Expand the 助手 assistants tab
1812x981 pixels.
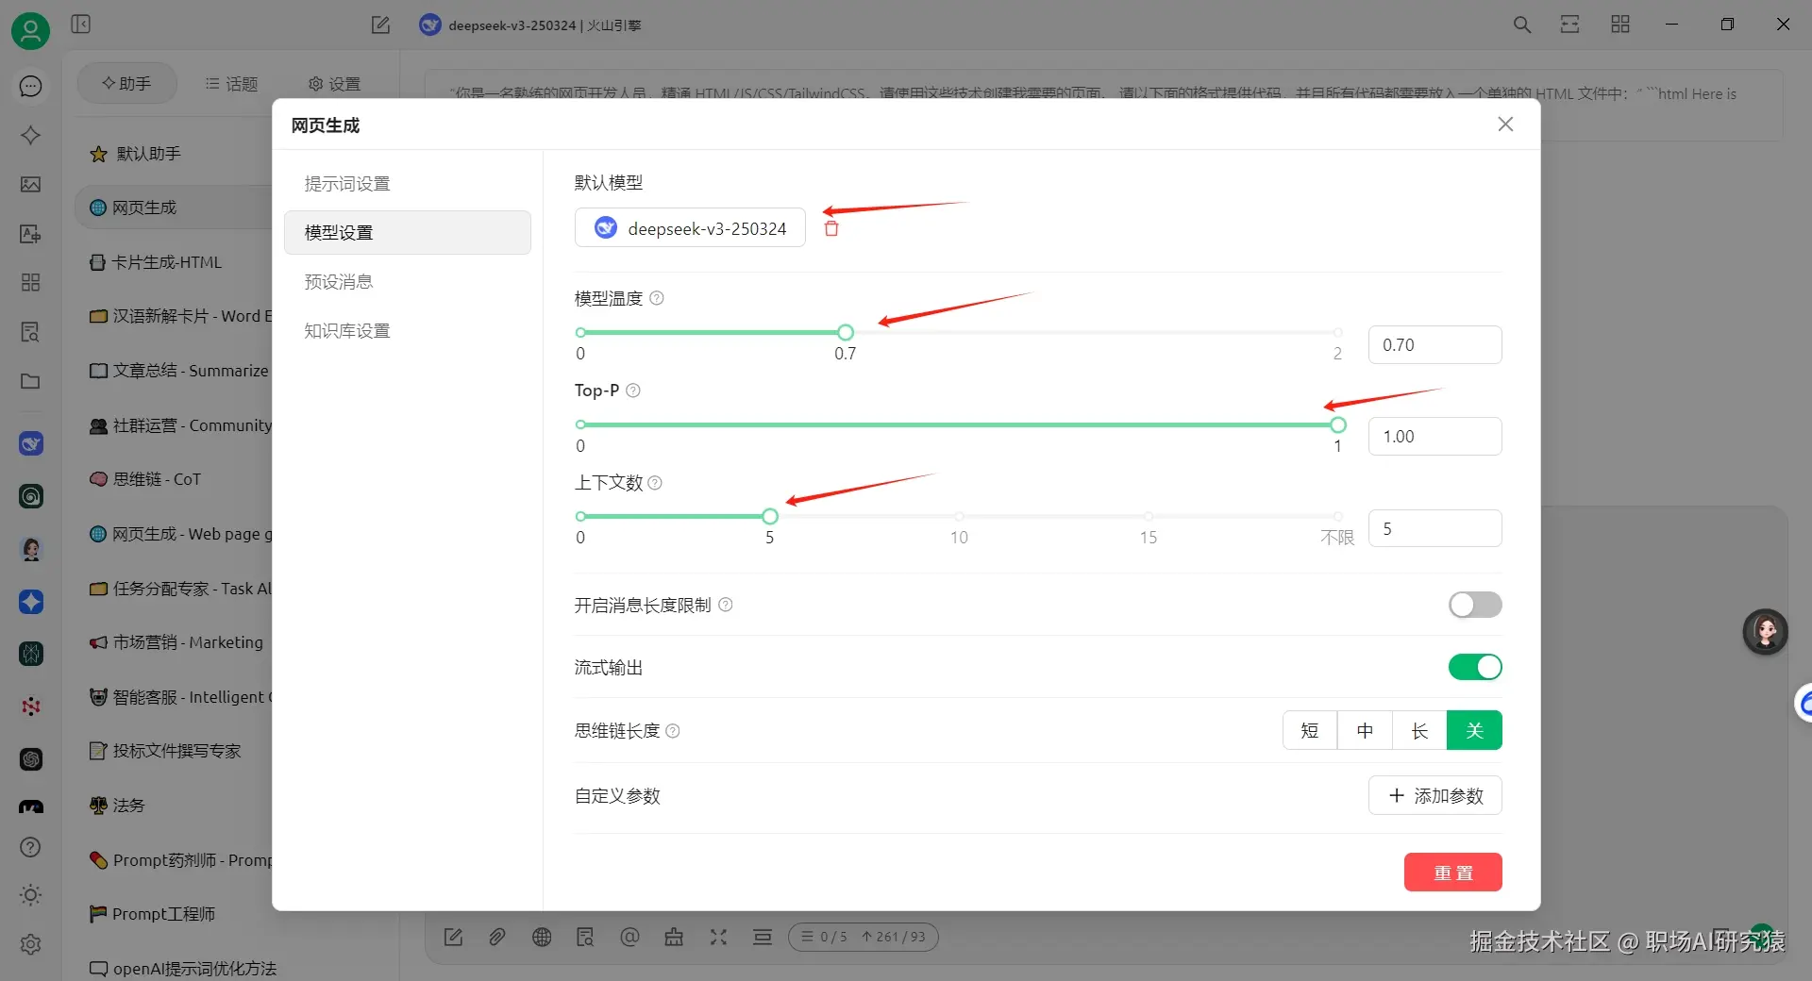(127, 83)
